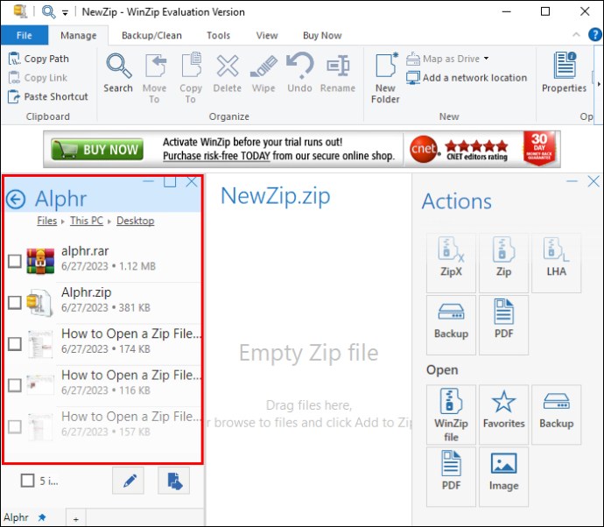This screenshot has height=527, width=604.
Task: Switch to the Backup/Clean tab
Action: pyautogui.click(x=151, y=35)
